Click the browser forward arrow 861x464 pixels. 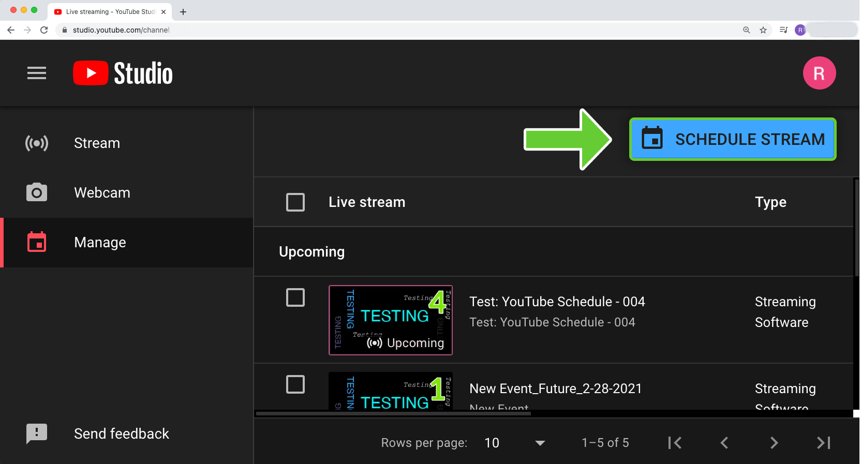27,30
